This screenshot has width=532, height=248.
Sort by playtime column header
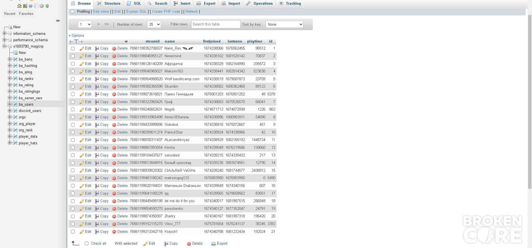255,41
